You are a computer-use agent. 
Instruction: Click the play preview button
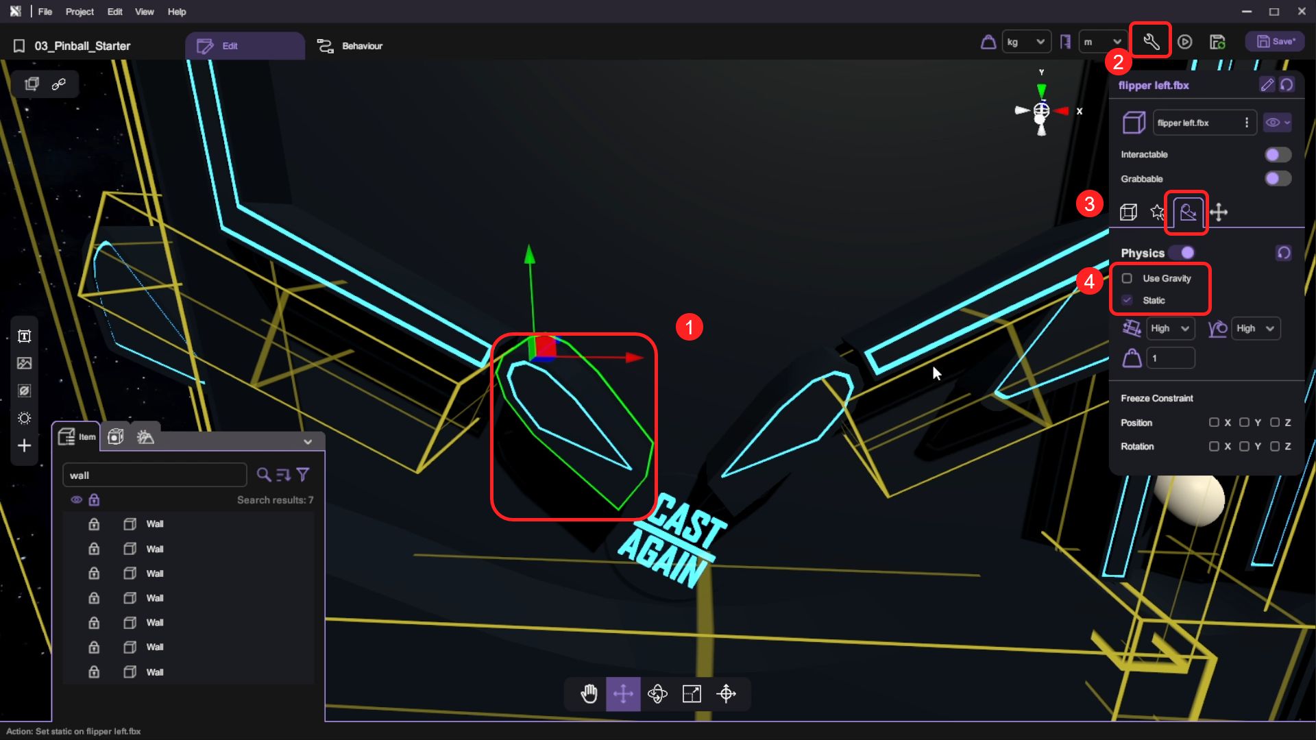pyautogui.click(x=1184, y=42)
